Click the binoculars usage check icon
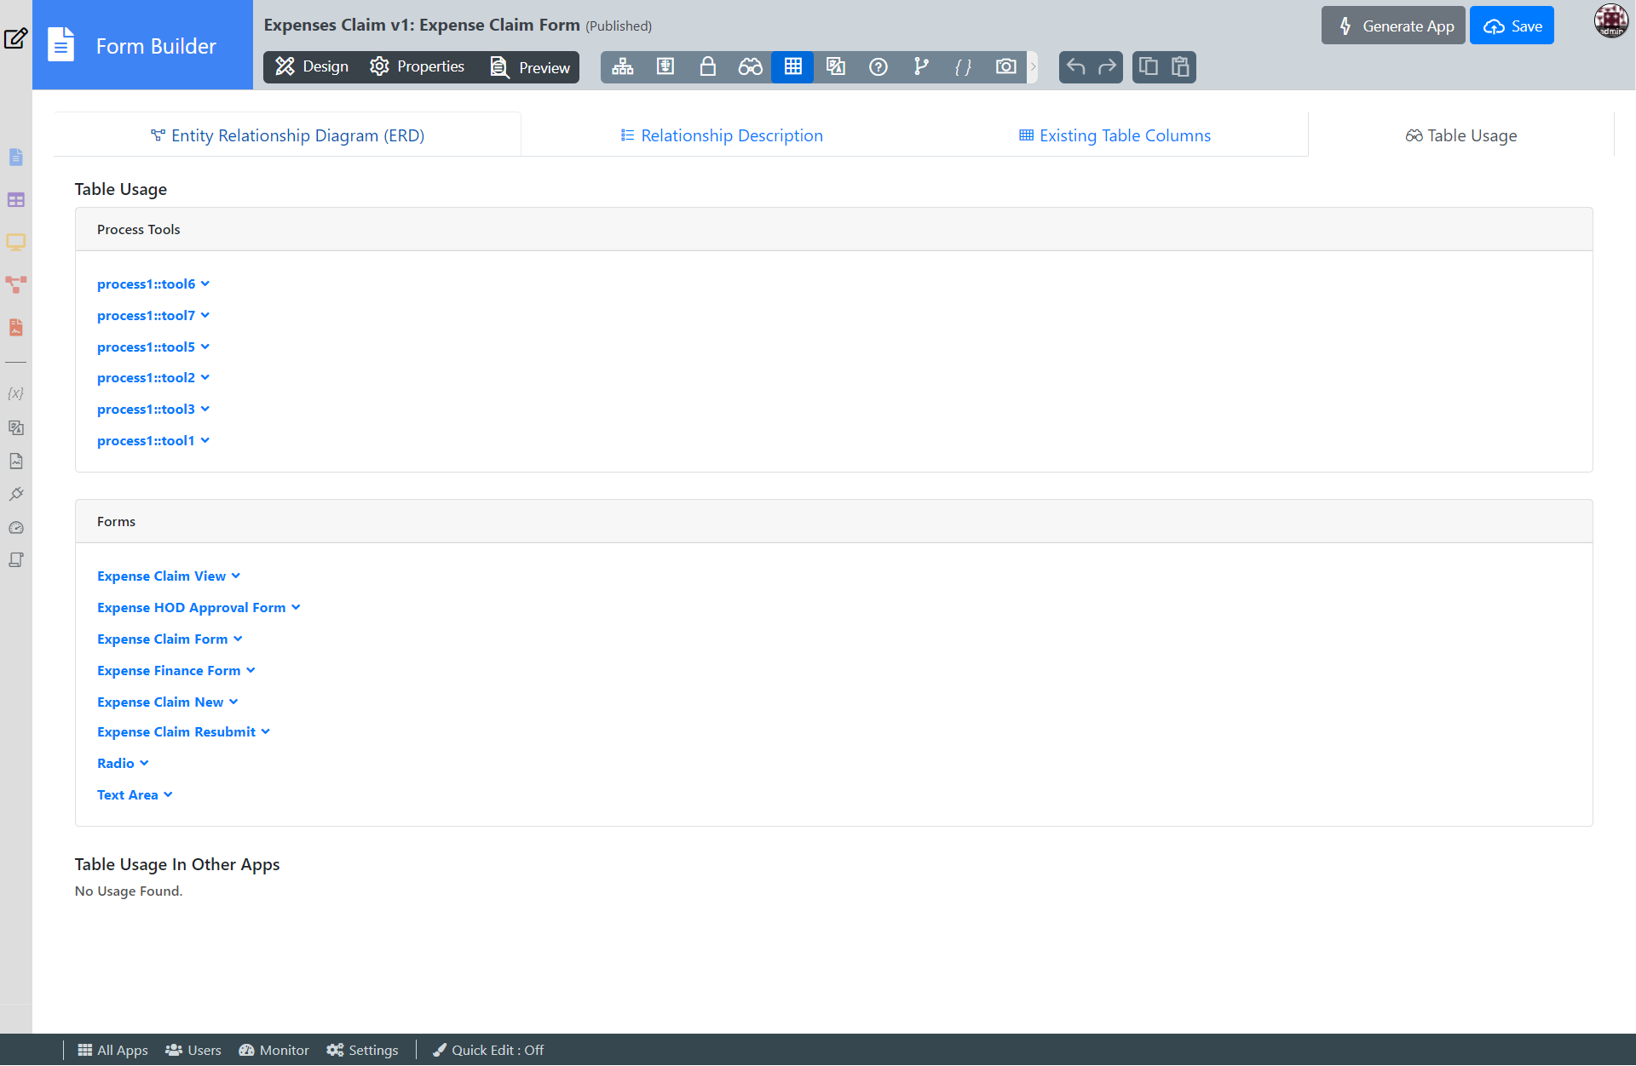This screenshot has height=1066, width=1636. click(x=750, y=67)
